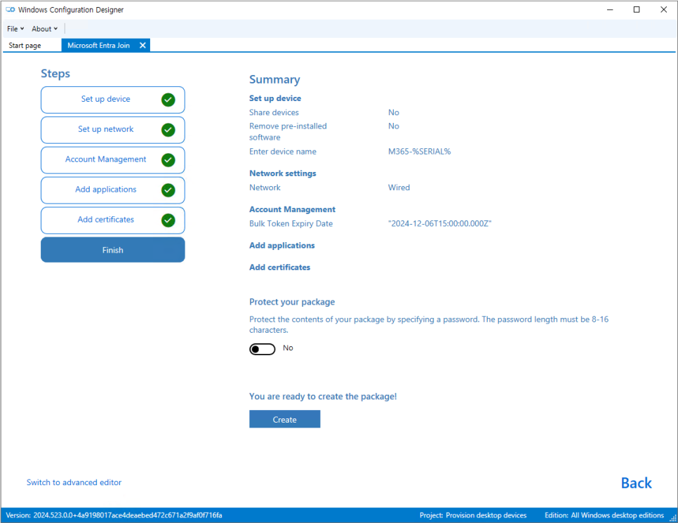Click green checkmark on Set up device
The width and height of the screenshot is (678, 523).
point(168,100)
